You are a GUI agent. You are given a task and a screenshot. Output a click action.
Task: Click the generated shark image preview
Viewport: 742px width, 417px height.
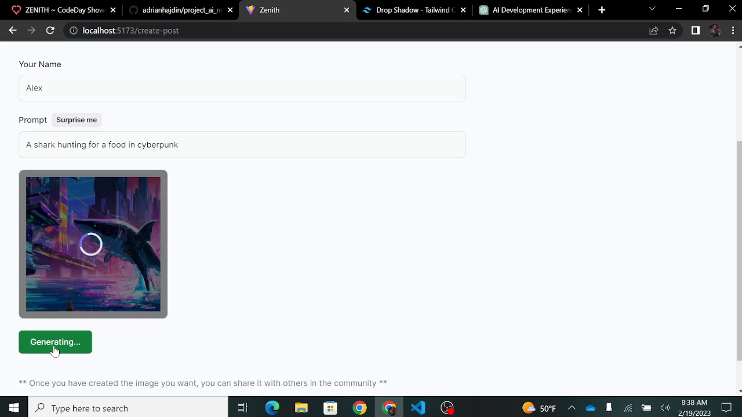point(93,244)
